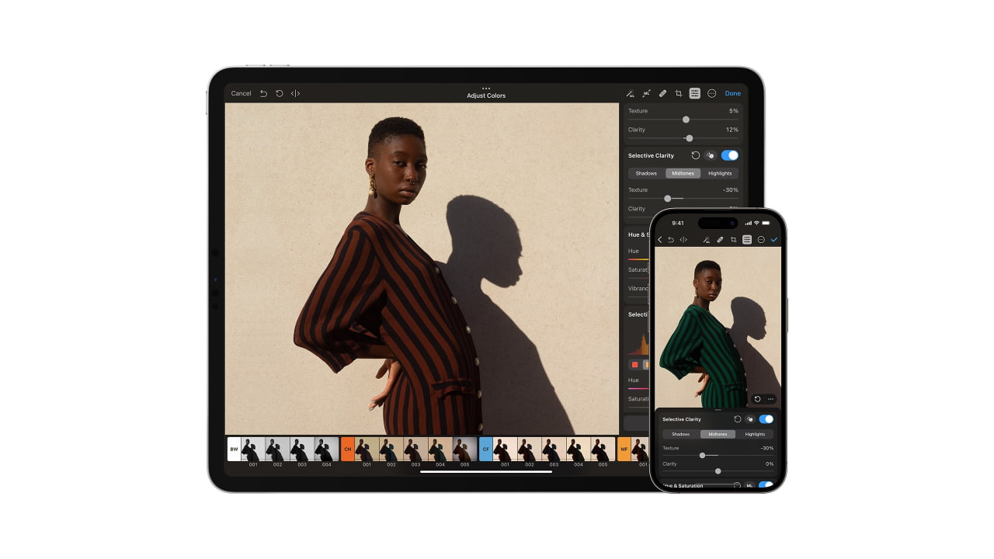
Task: Select the Repair tool in the toolbar
Action: 662,93
